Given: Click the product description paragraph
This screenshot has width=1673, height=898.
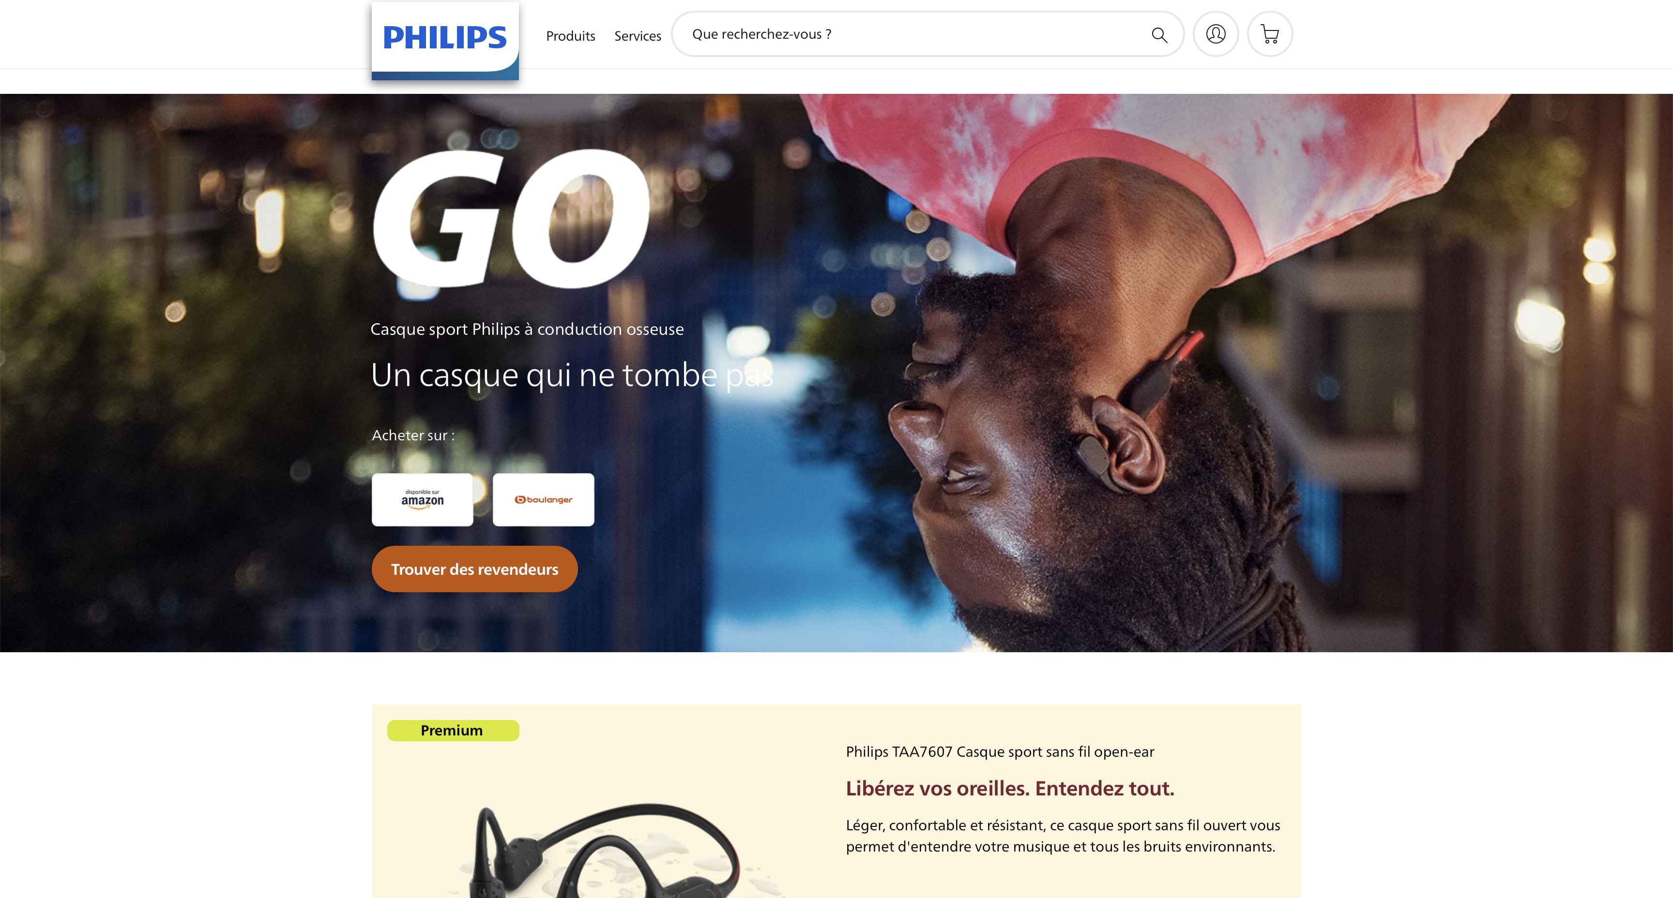Looking at the screenshot, I should 1063,836.
